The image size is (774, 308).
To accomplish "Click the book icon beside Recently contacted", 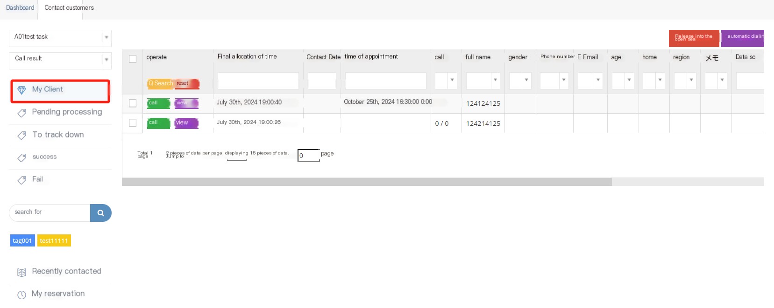I will (21, 272).
